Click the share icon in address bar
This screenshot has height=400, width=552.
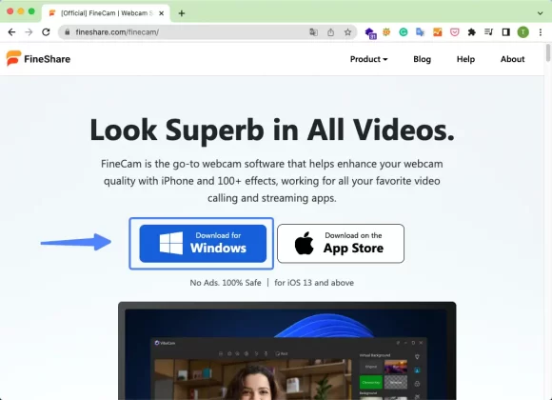330,32
